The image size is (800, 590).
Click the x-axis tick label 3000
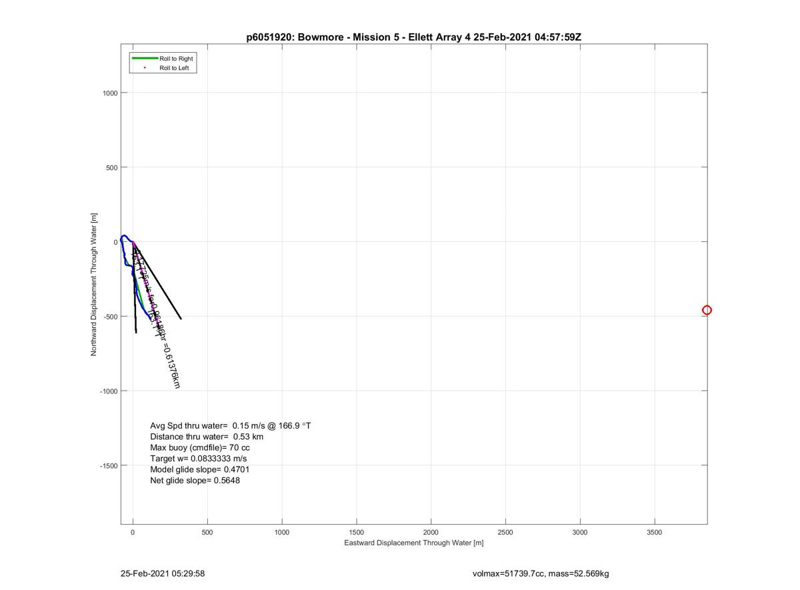tap(580, 532)
